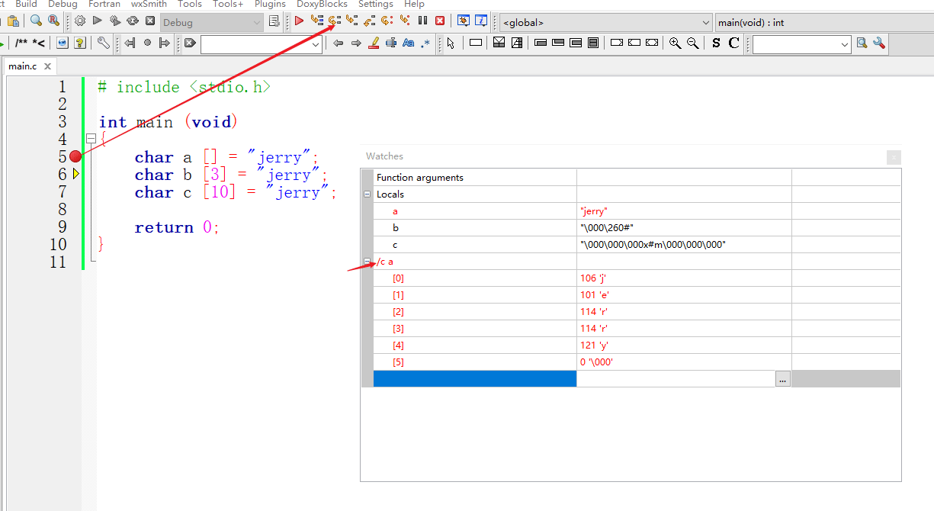934x511 pixels.
Task: Click the Abort build icon
Action: point(150,21)
